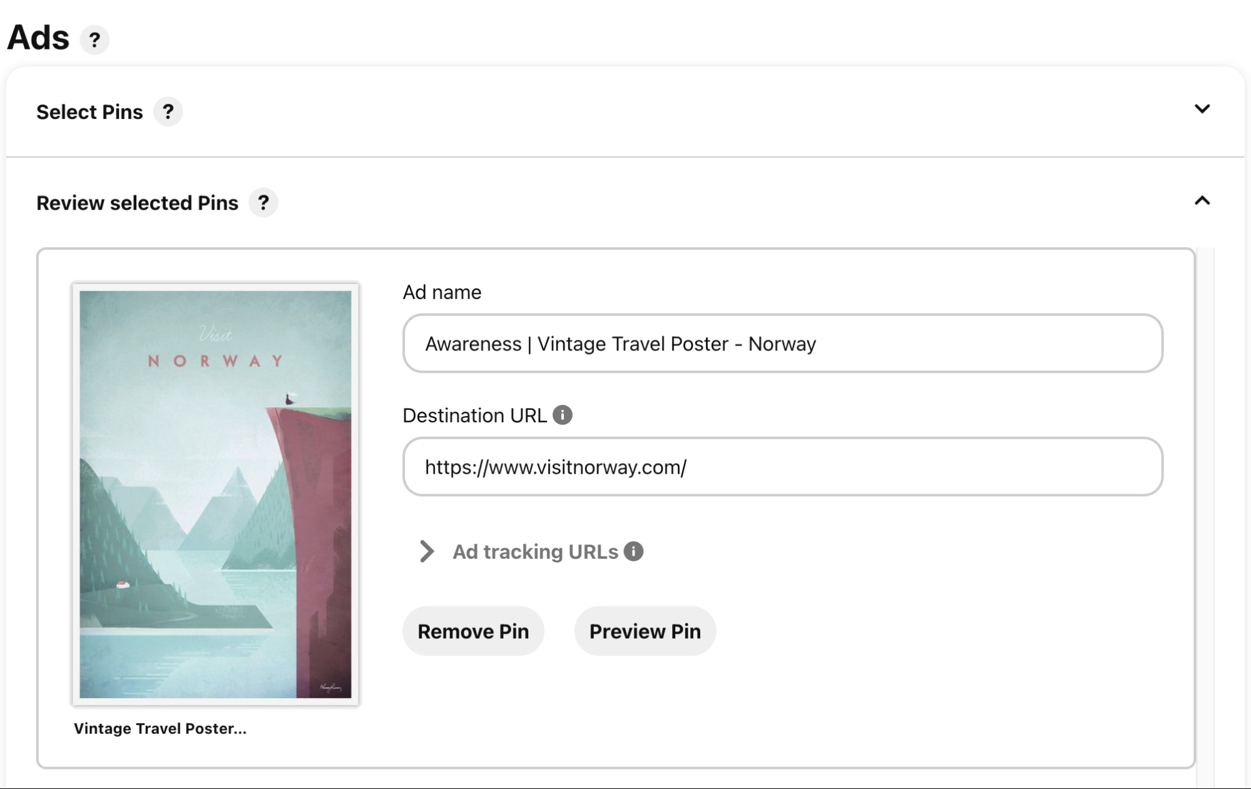The height and width of the screenshot is (789, 1251).
Task: Click the Select Pins section title
Action: pyautogui.click(x=89, y=112)
